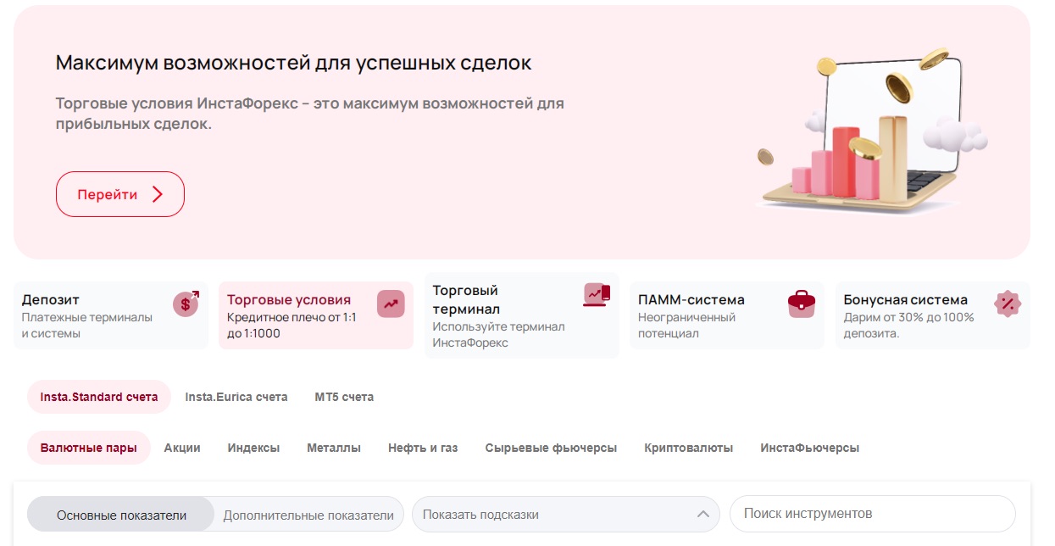Open the Торговый терминал card
The width and height of the screenshot is (1055, 546).
522,315
